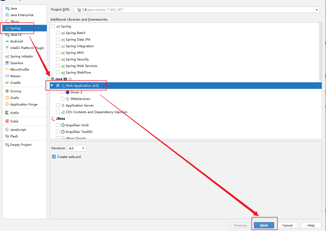Image resolution: width=326 pixels, height=231 pixels.
Task: Open the Project SDK dropdown
Action: point(197,10)
